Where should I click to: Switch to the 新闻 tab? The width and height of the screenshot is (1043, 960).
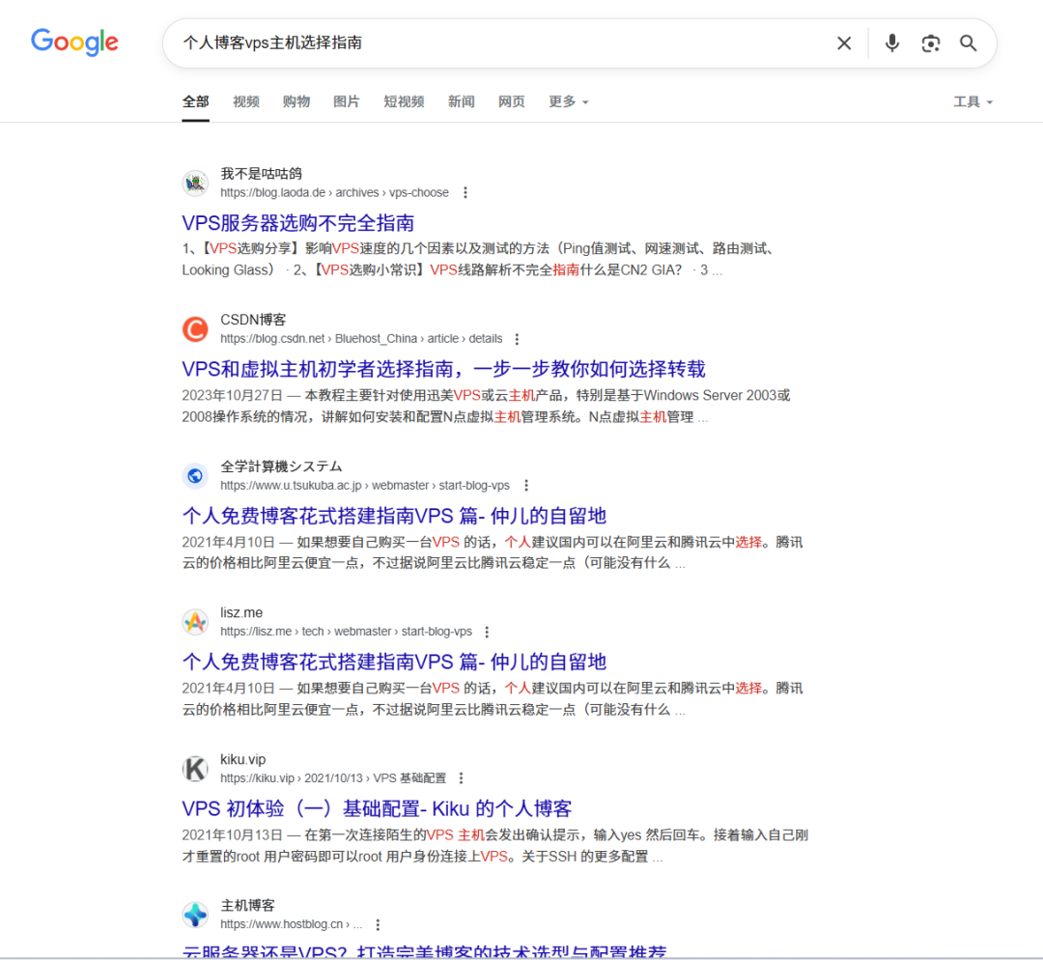pyautogui.click(x=461, y=101)
